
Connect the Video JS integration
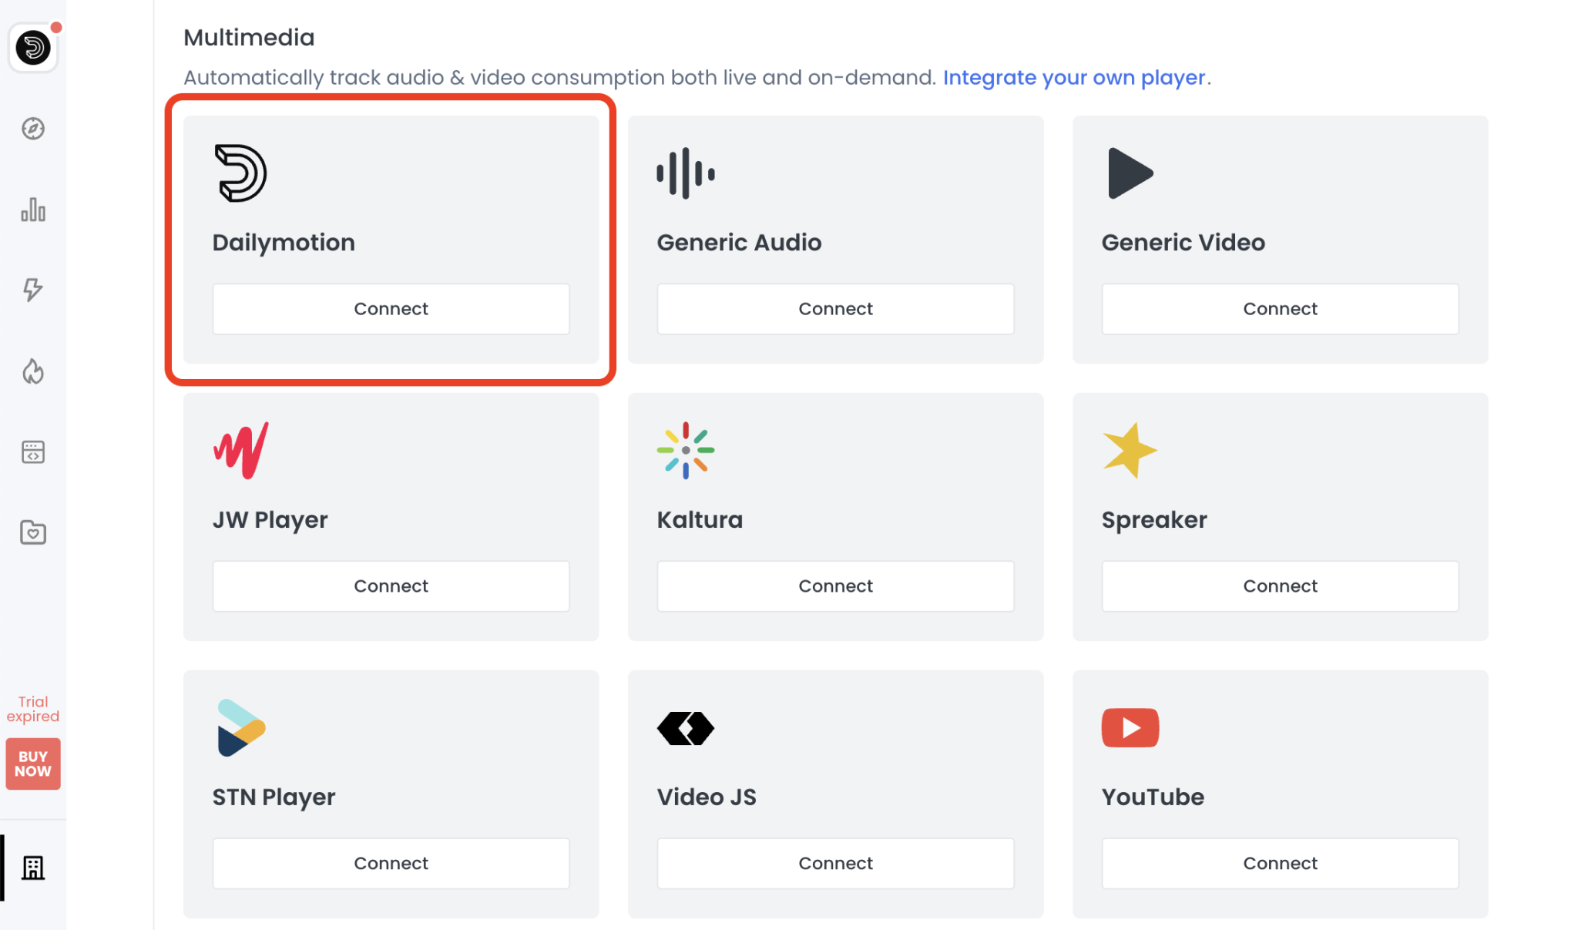click(835, 863)
